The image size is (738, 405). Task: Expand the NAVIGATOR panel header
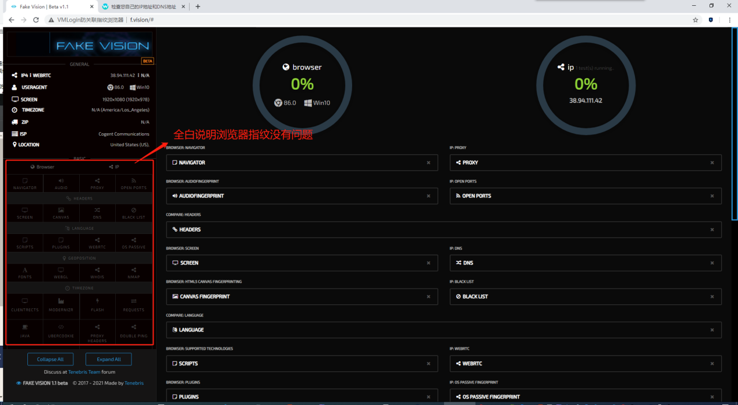pos(301,162)
